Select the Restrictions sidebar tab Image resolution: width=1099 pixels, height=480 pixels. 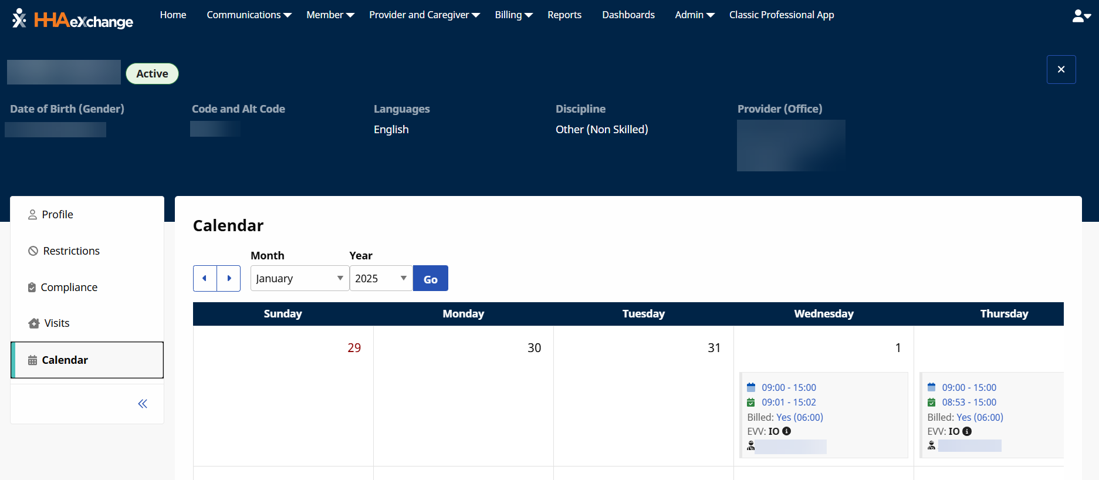[x=87, y=251]
